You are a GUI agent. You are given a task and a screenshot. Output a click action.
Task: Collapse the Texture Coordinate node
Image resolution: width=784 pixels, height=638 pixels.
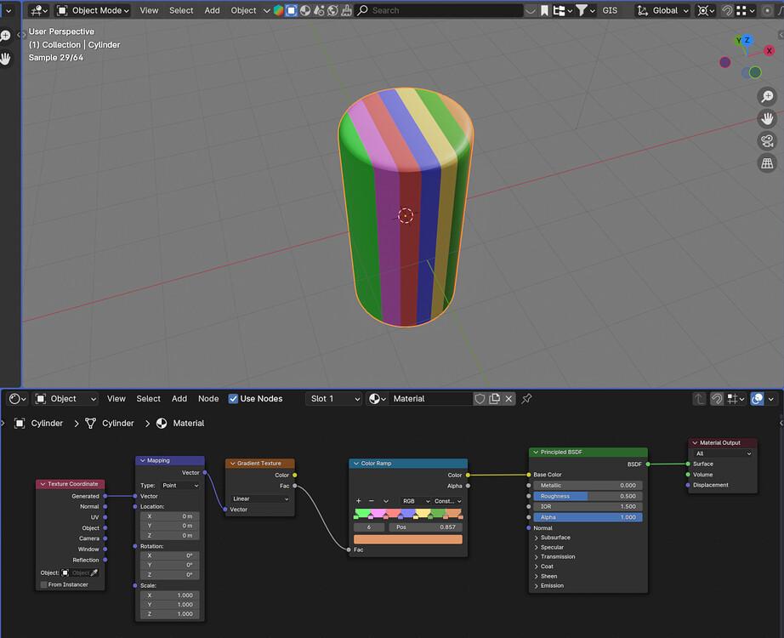tap(43, 484)
